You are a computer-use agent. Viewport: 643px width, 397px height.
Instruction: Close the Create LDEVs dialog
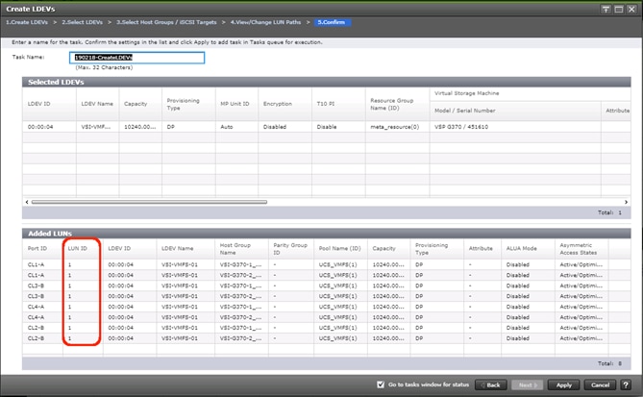tap(631, 9)
